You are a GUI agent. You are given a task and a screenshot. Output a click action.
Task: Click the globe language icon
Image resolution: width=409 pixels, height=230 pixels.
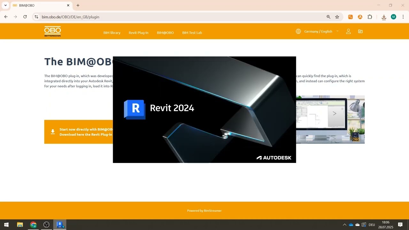point(298,31)
